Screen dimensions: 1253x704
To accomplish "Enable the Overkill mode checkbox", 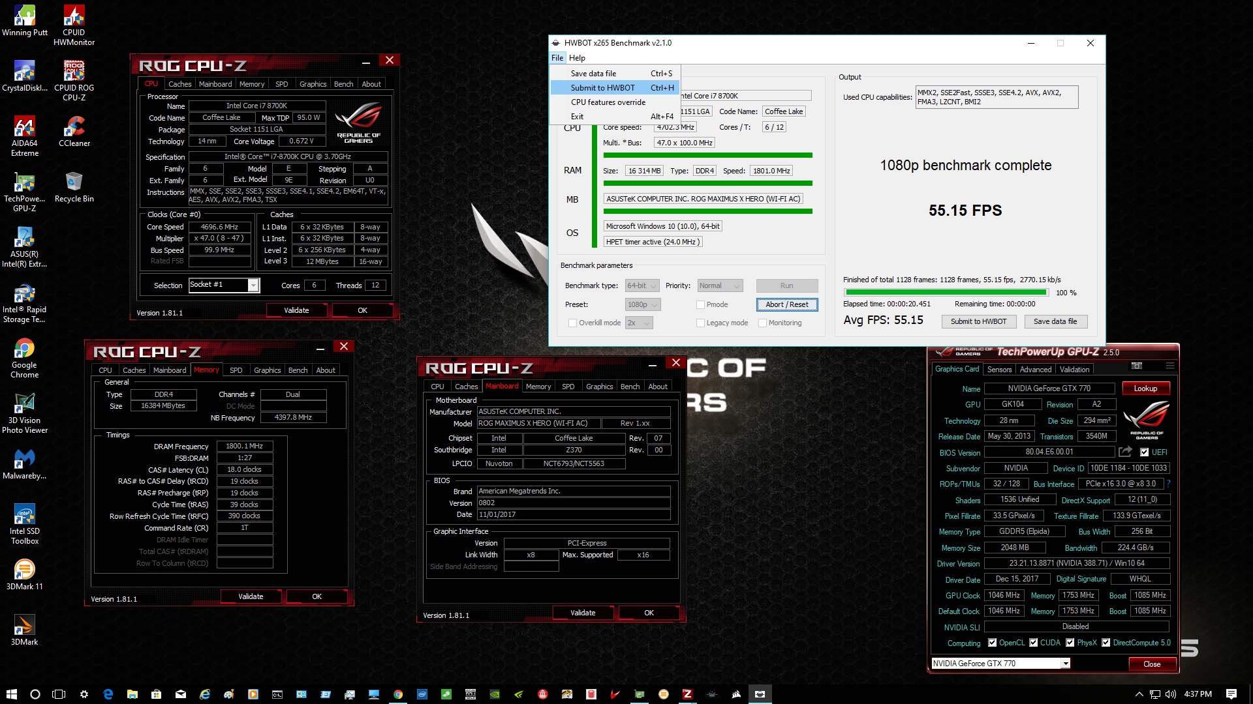I will 572,323.
